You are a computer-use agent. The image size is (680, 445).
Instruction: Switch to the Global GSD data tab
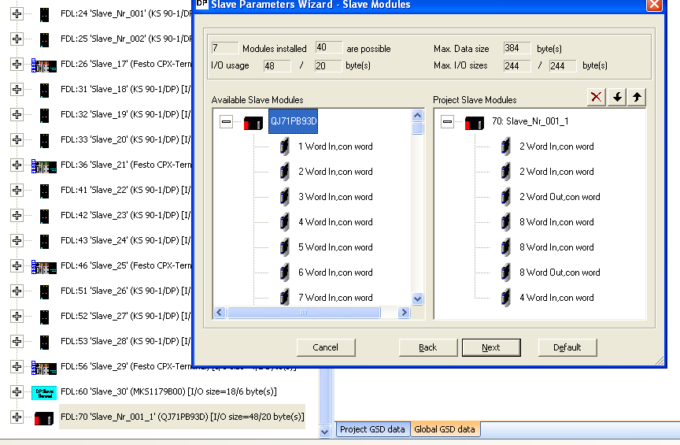pos(445,429)
